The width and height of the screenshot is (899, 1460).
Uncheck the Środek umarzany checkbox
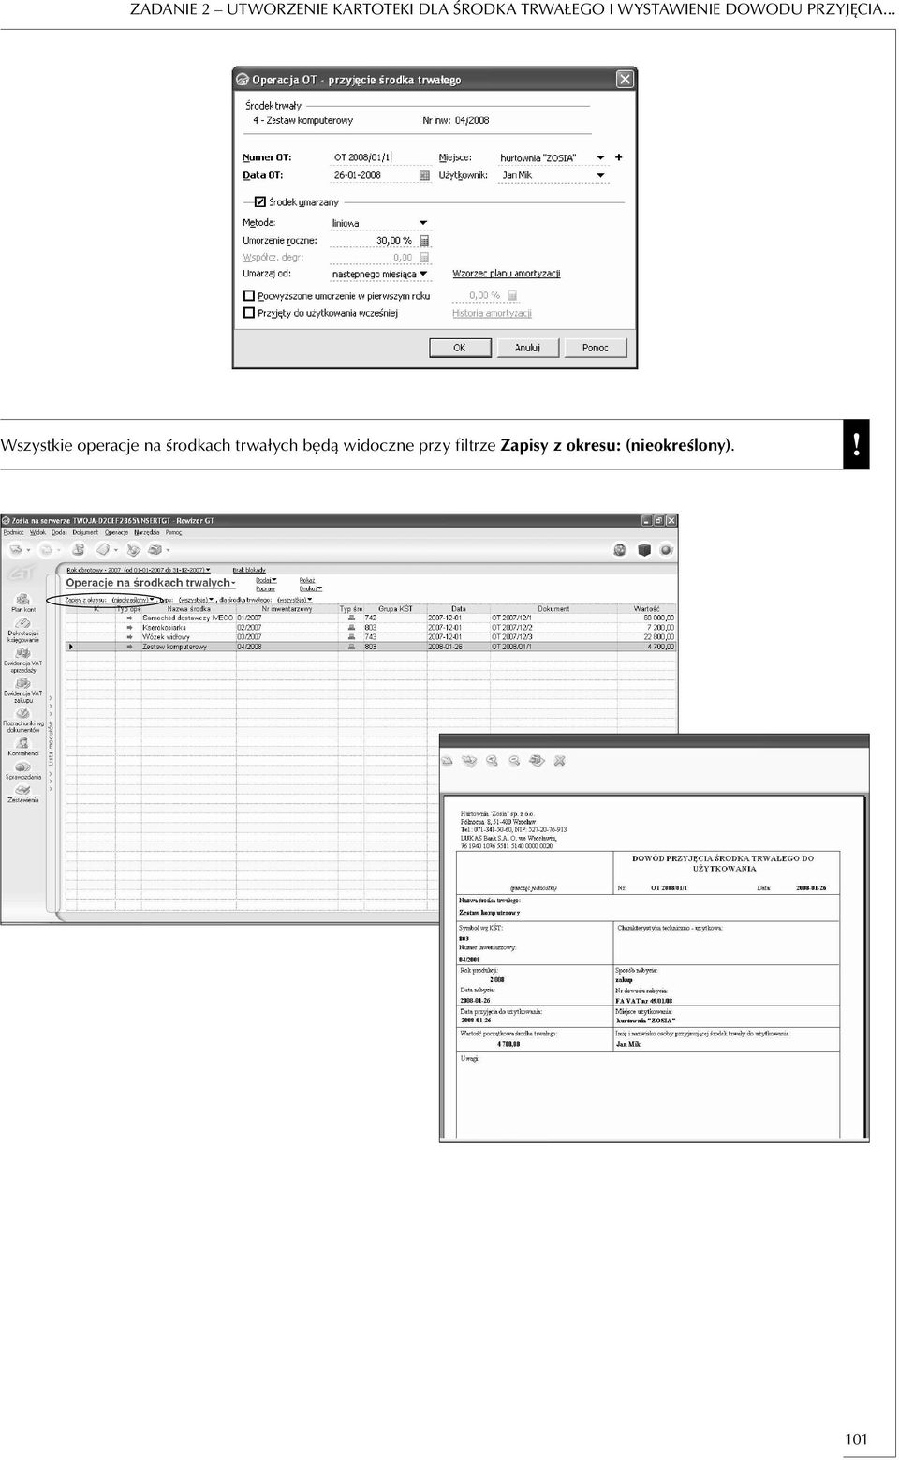click(x=260, y=201)
